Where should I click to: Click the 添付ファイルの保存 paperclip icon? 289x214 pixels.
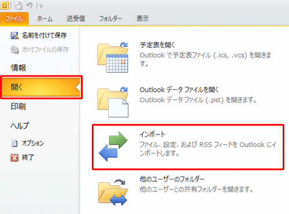pyautogui.click(x=14, y=50)
